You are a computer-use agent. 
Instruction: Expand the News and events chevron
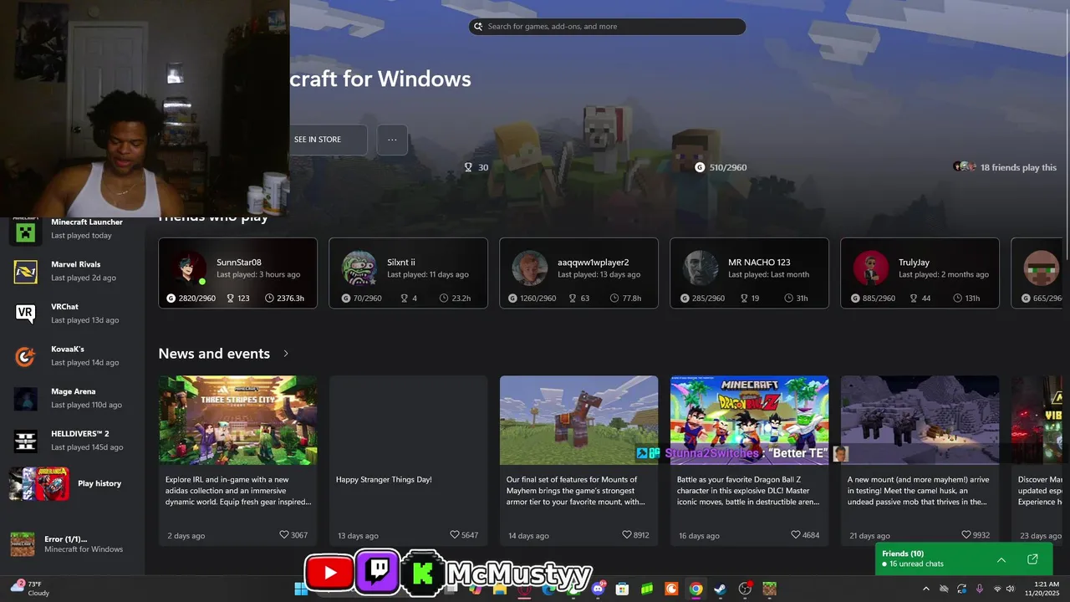point(286,354)
